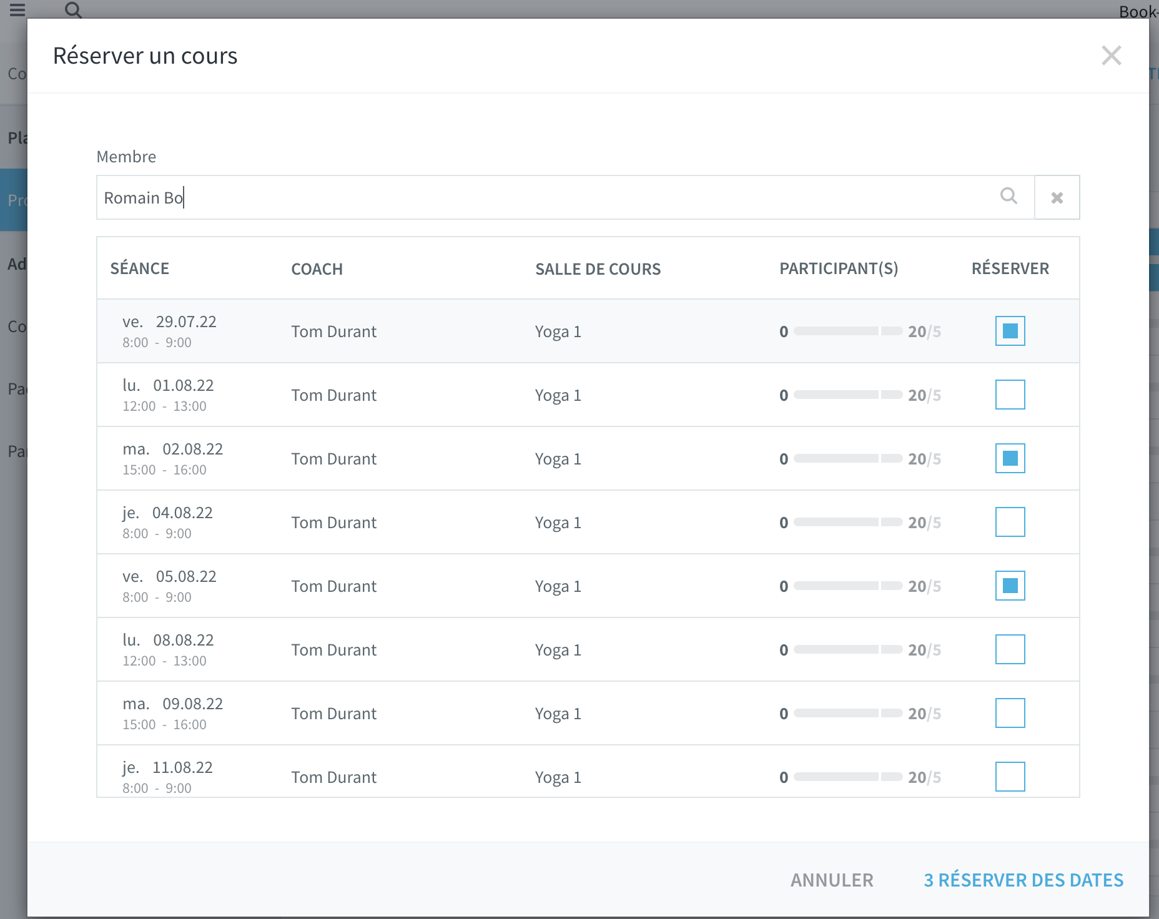Click participants progress bar for 29.07.22
This screenshot has width=1159, height=919.
tap(848, 332)
